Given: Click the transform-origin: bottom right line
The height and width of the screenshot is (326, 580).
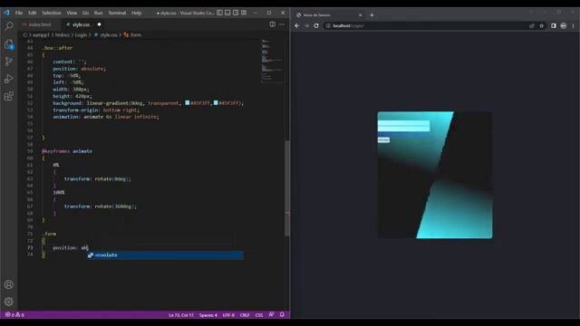Looking at the screenshot, I should click(x=96, y=110).
